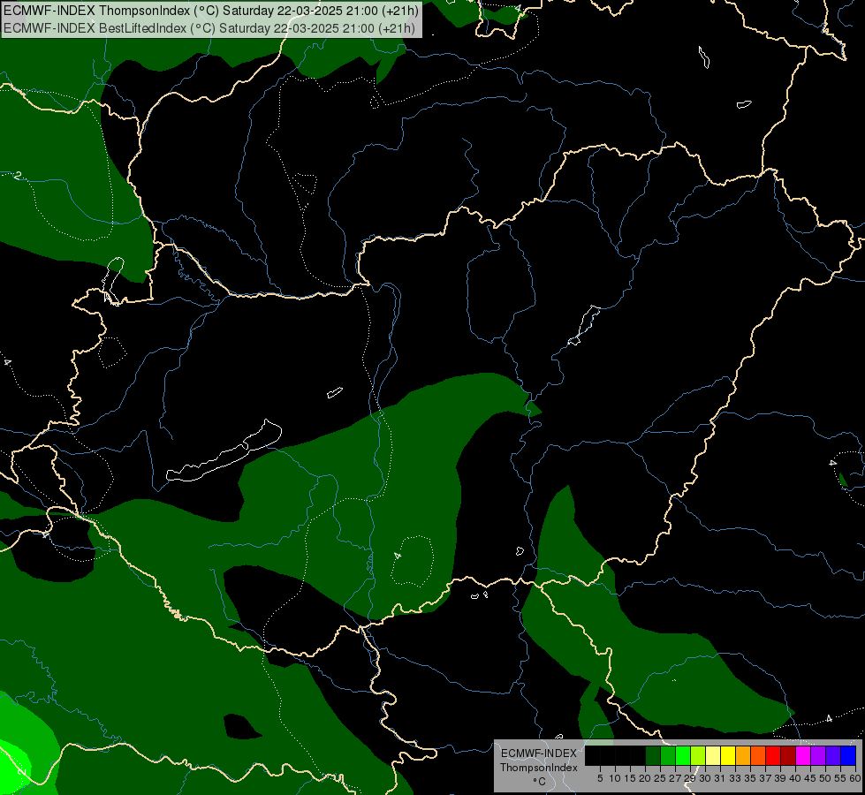Screen dimensions: 865x795
Task: Select the black legend swatch between 15 and 20
Action: [x=638, y=755]
